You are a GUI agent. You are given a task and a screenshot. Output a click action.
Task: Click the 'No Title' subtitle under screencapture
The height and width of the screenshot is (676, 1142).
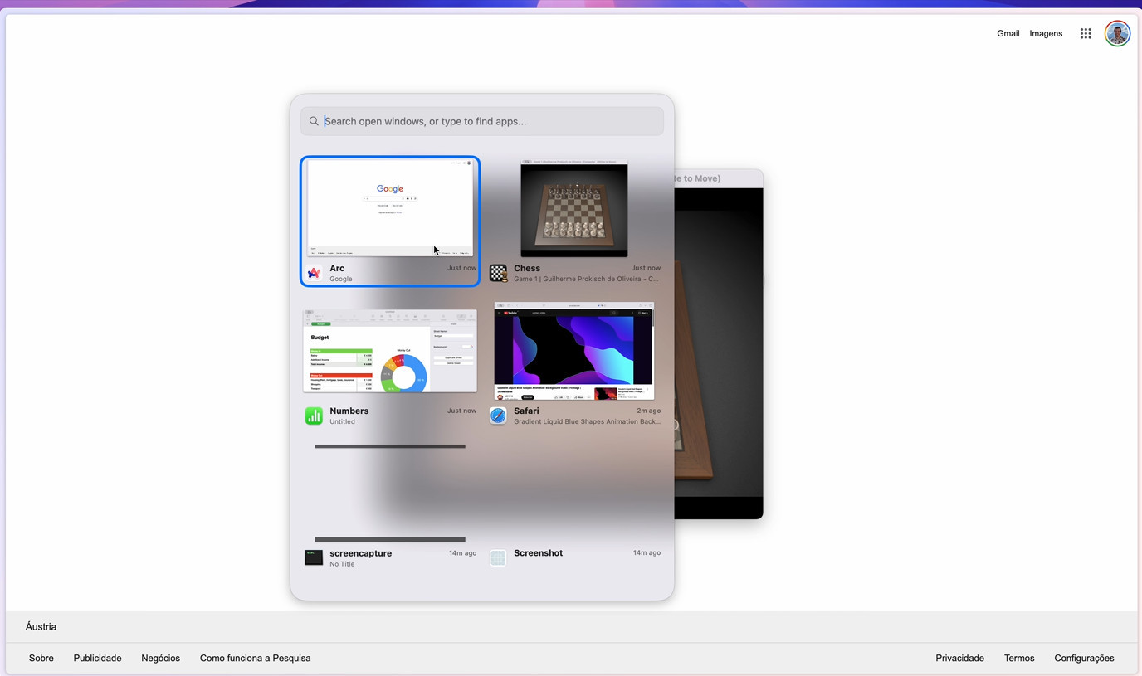coord(342,564)
